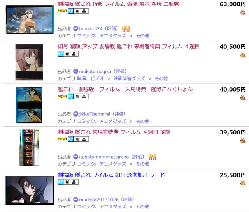Click watchlist icon beside the 25,500円 price
Screen dimensions: 249x212
(243, 183)
